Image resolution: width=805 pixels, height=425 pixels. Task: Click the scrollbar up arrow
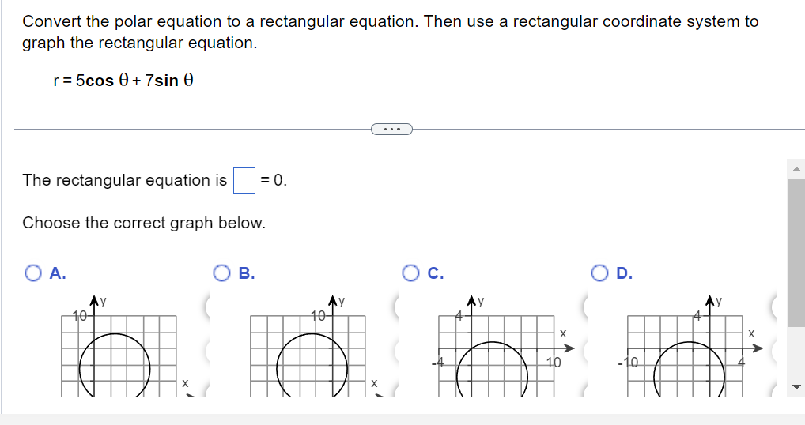(x=796, y=169)
